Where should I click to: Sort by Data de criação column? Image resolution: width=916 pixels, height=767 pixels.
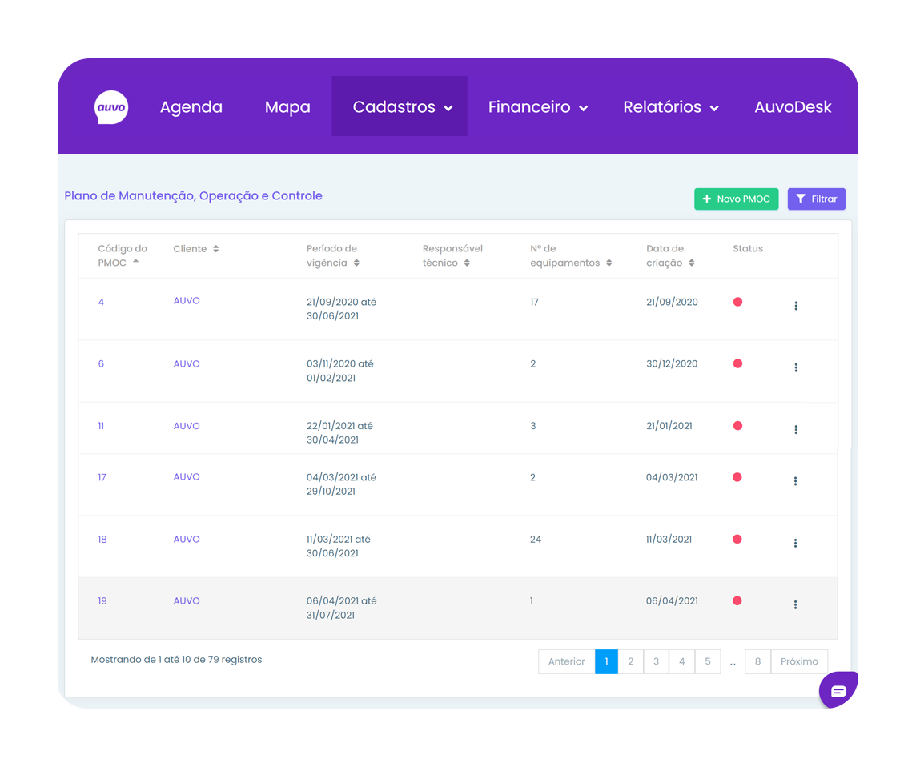pos(670,255)
